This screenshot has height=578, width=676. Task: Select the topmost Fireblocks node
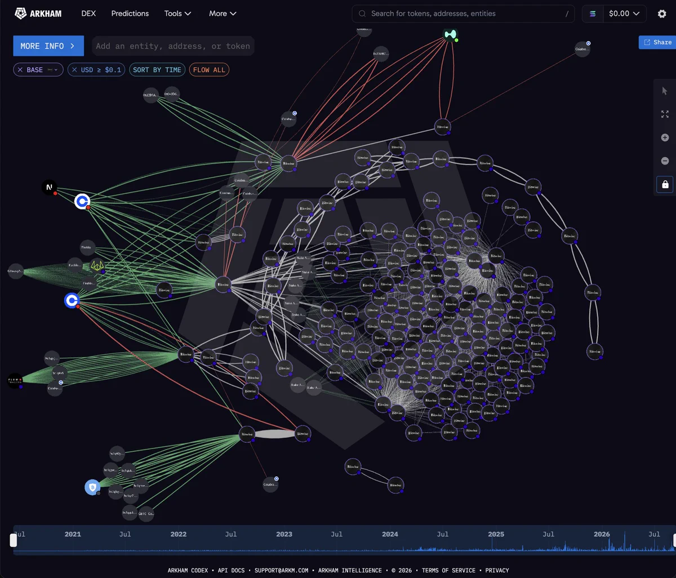coord(87,247)
